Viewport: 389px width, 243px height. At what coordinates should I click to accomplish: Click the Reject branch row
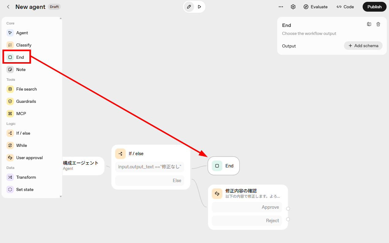pos(247,221)
